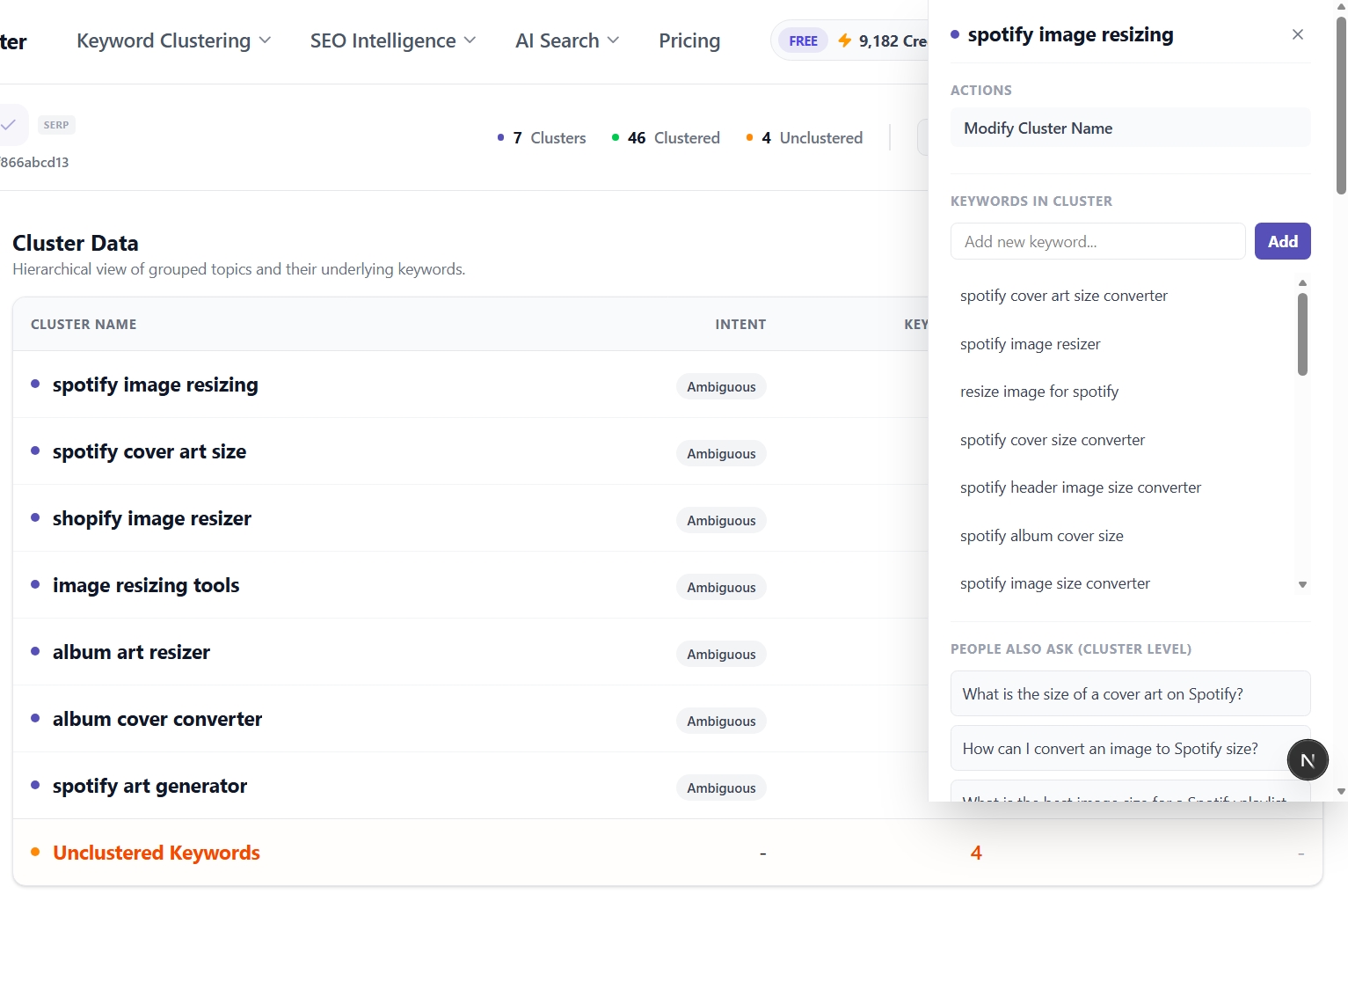Select keyword spotify album cover size
Screen dimensions: 1348x989
point(1041,536)
